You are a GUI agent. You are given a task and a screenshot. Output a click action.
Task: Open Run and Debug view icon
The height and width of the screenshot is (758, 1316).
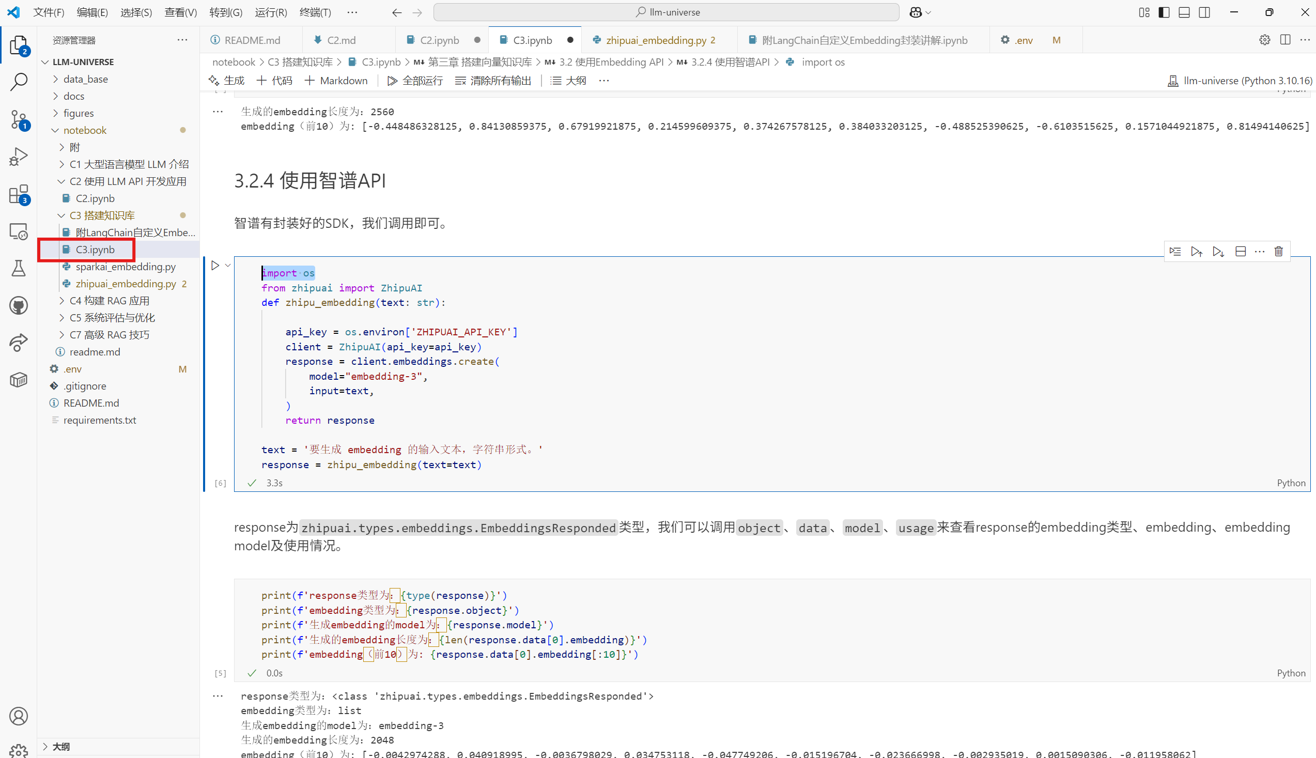[19, 157]
